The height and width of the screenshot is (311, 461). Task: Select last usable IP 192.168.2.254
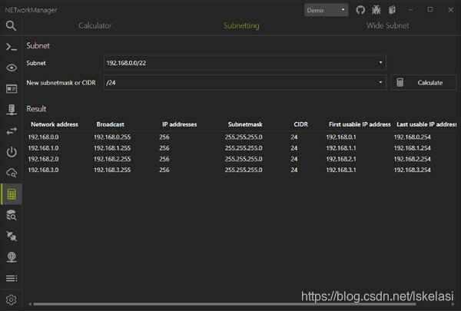tap(412, 159)
